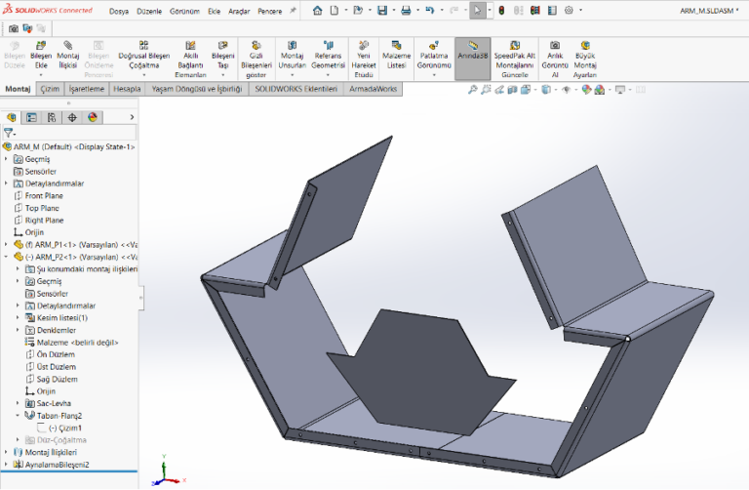Click the Yeni Hareket Etüdü icon
The height and width of the screenshot is (490, 749).
tap(364, 46)
